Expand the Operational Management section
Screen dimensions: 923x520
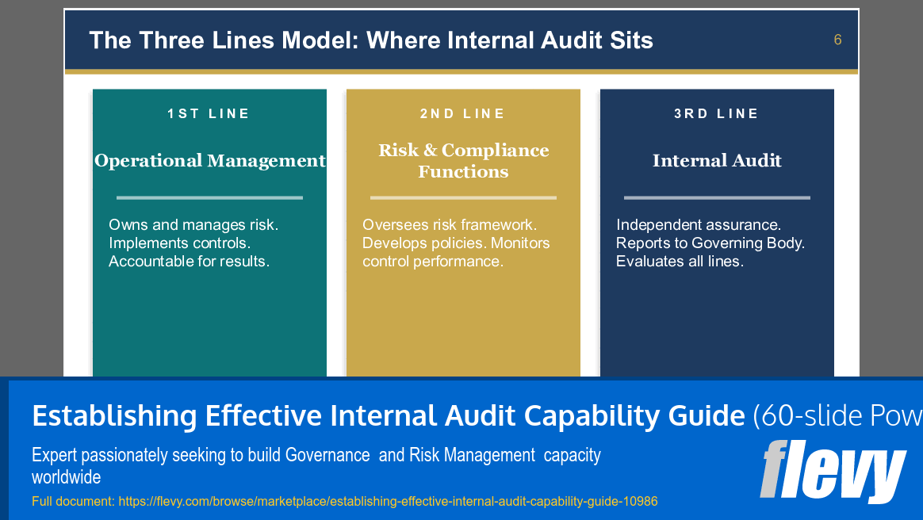209,160
